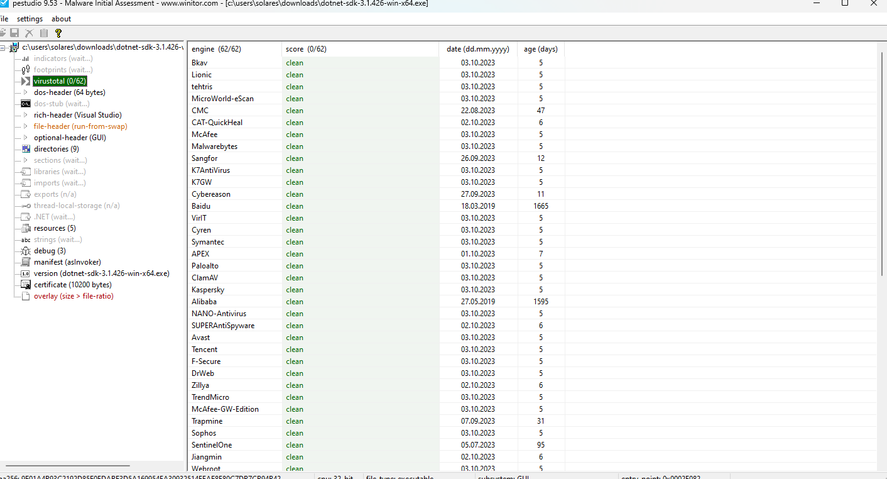This screenshot has width=887, height=479.
Task: Click the age value 1595
Action: coord(541,302)
